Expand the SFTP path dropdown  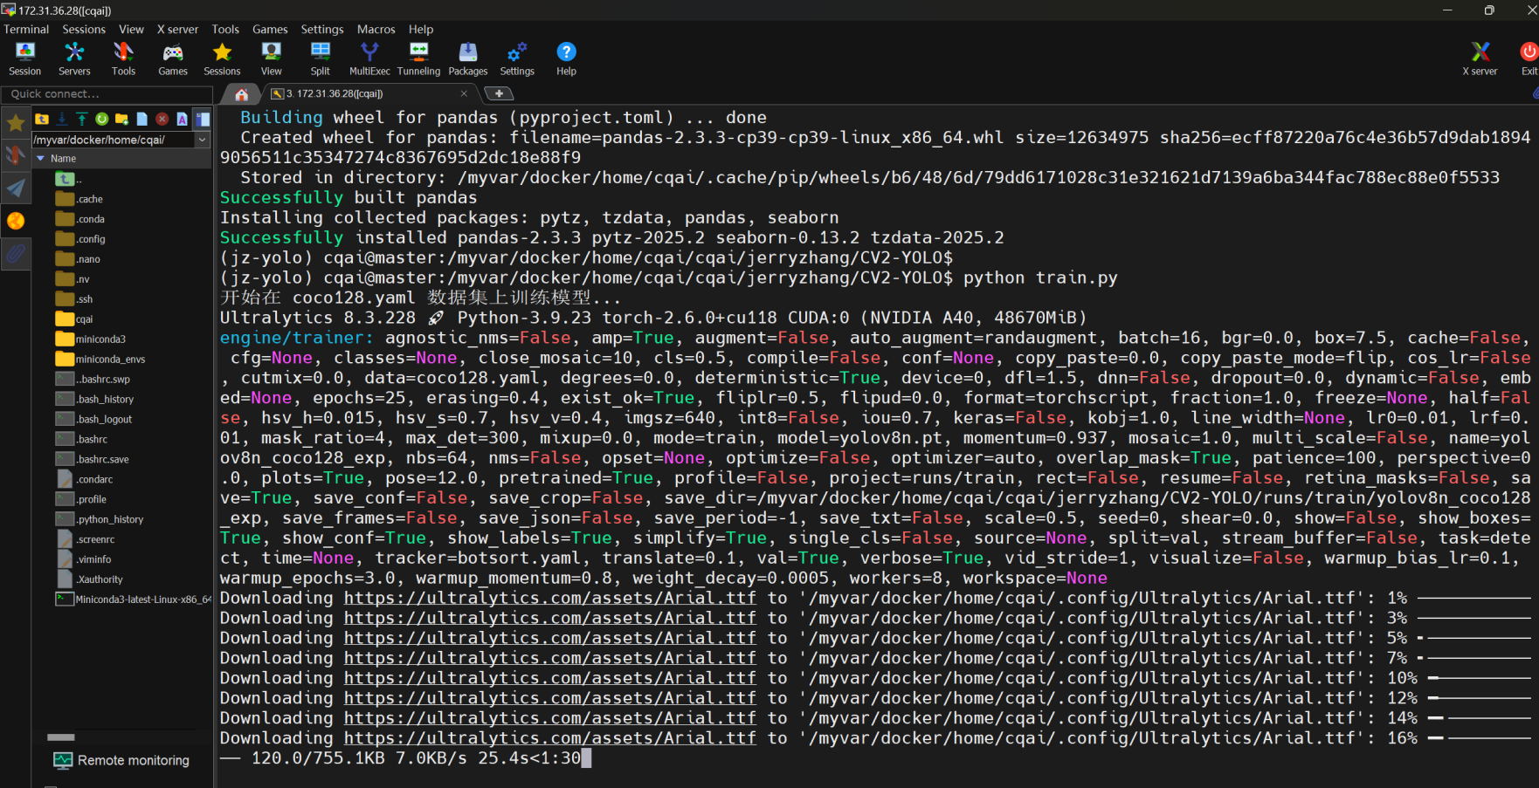203,140
